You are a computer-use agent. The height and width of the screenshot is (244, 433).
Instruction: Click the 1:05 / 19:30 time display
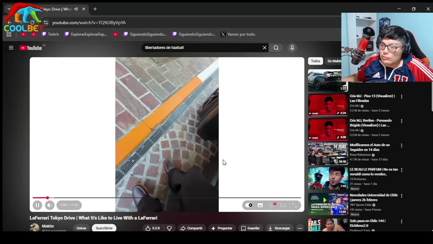[69, 205]
